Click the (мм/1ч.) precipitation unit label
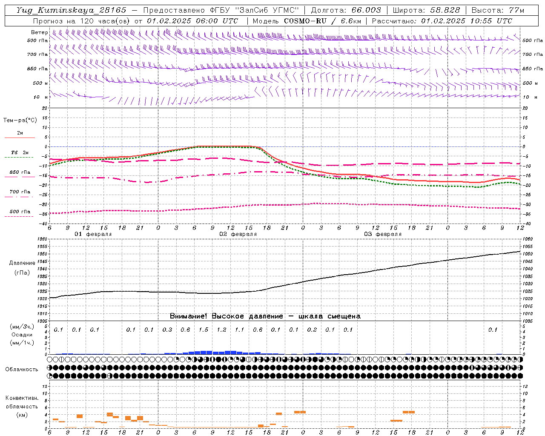Image resolution: width=545 pixels, height=436 pixels. click(22, 343)
